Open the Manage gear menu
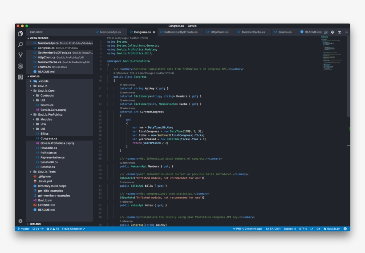This screenshot has width=365, height=253. click(x=20, y=221)
